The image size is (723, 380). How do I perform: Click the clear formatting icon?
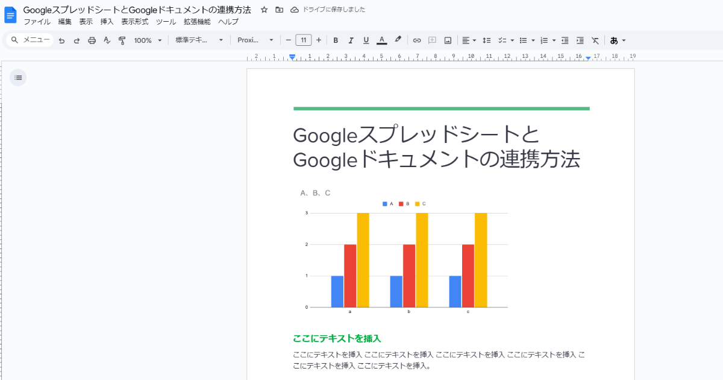coord(595,40)
